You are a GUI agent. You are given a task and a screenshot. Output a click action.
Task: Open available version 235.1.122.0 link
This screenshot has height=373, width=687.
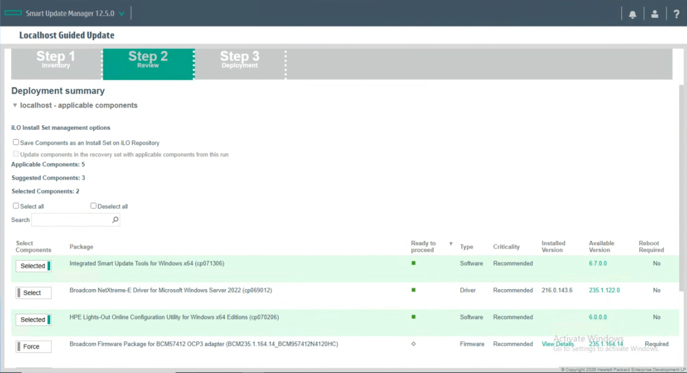tap(604, 290)
